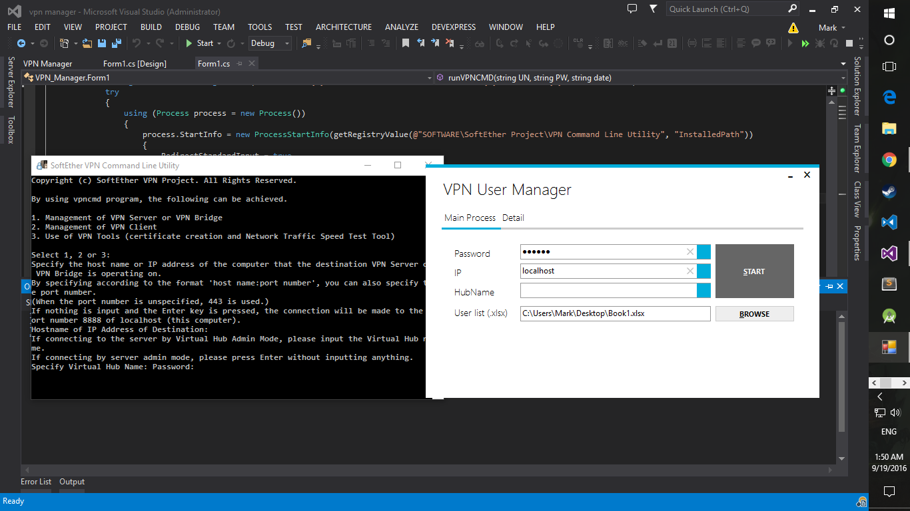Go to the previous bookmark icon
This screenshot has width=910, height=511.
tap(421, 43)
